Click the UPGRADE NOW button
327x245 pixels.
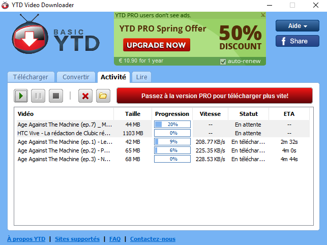pos(157,45)
